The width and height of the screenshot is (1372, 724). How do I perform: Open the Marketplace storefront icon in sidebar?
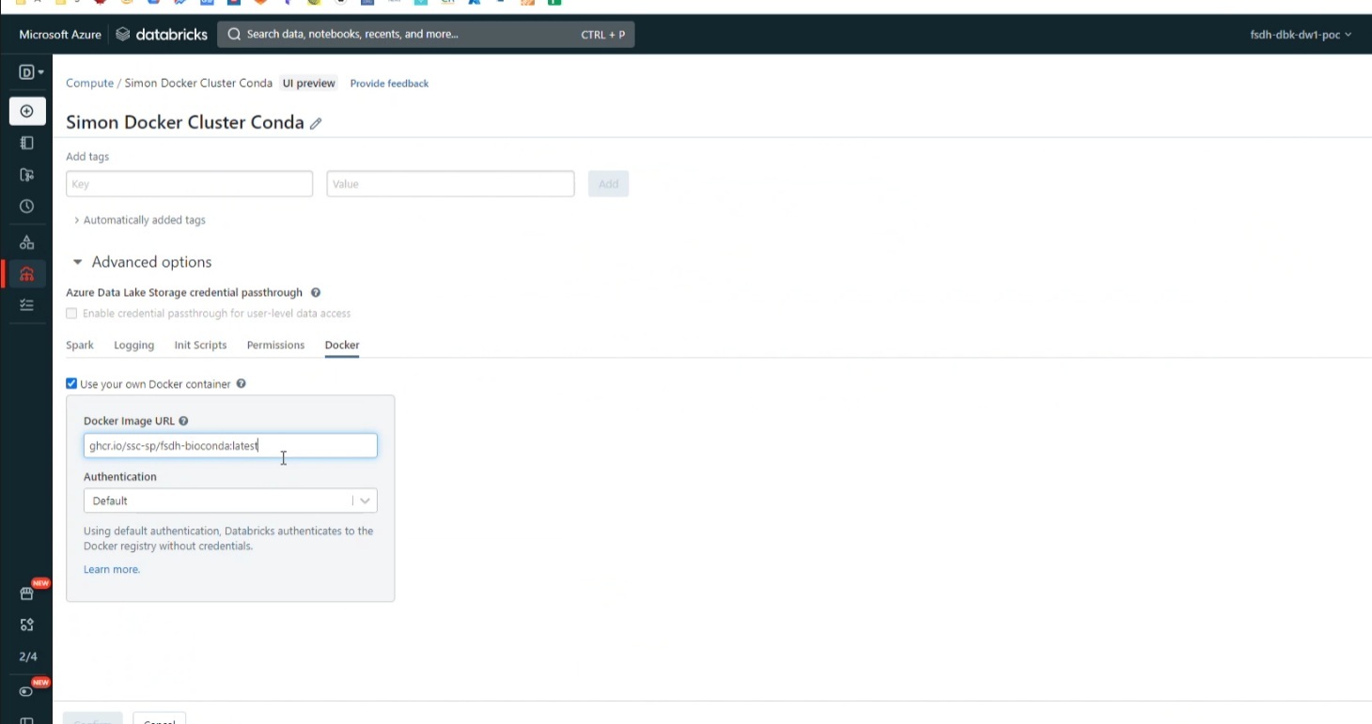27,593
